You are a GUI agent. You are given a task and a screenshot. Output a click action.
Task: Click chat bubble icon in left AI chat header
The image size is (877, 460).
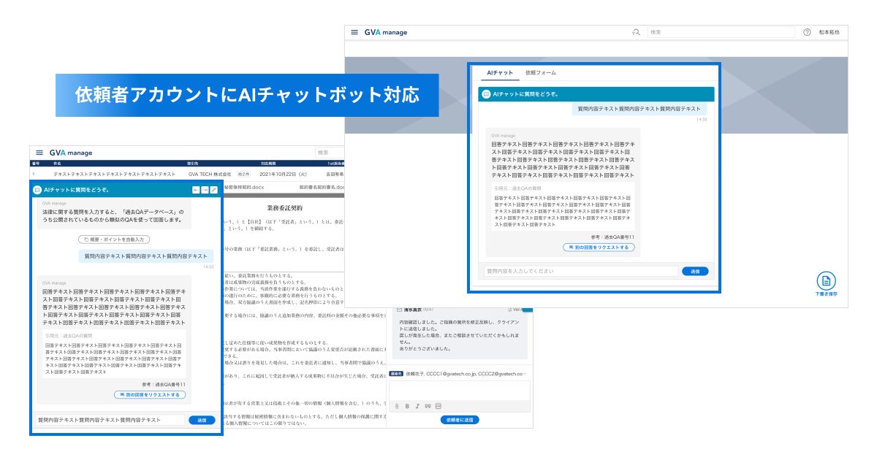click(x=37, y=190)
